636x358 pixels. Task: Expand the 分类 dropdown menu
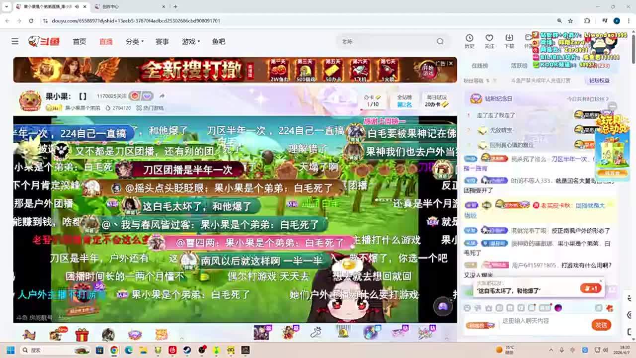tap(135, 42)
